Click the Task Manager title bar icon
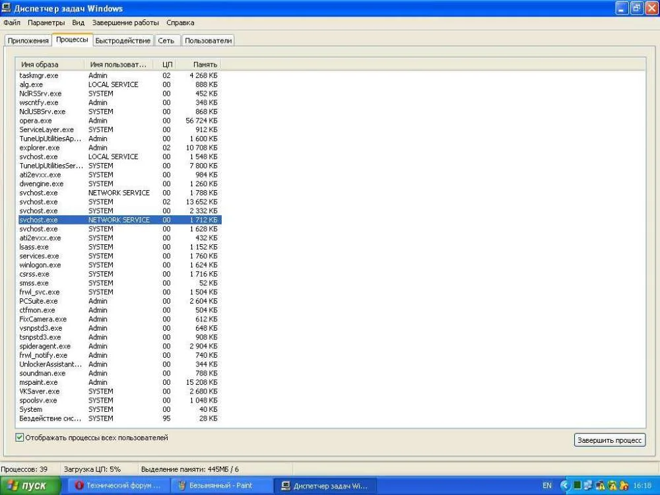 (7, 8)
